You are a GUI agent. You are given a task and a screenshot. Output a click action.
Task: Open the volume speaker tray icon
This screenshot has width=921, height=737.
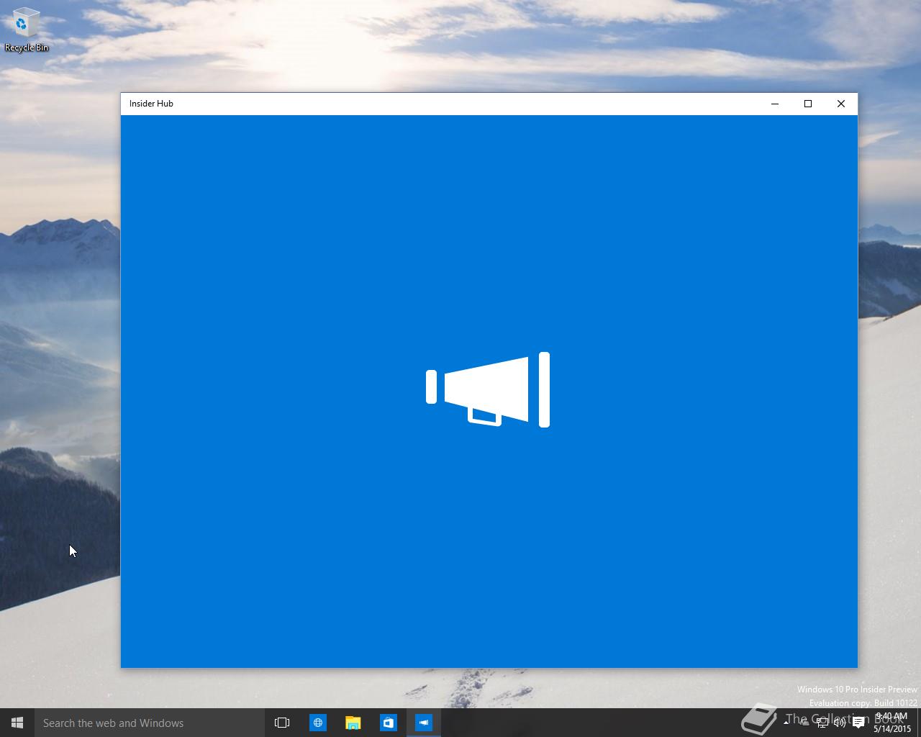(840, 723)
